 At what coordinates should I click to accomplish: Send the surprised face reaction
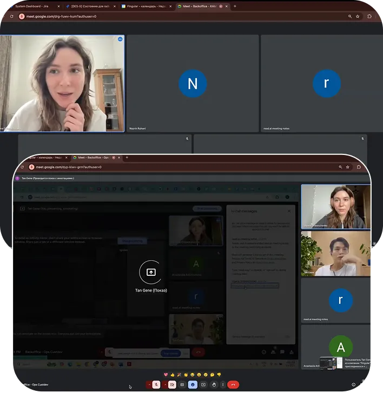199,375
